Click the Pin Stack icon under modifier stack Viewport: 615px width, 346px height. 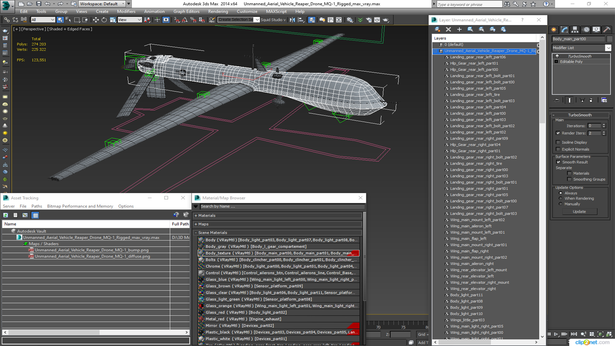coord(557,100)
